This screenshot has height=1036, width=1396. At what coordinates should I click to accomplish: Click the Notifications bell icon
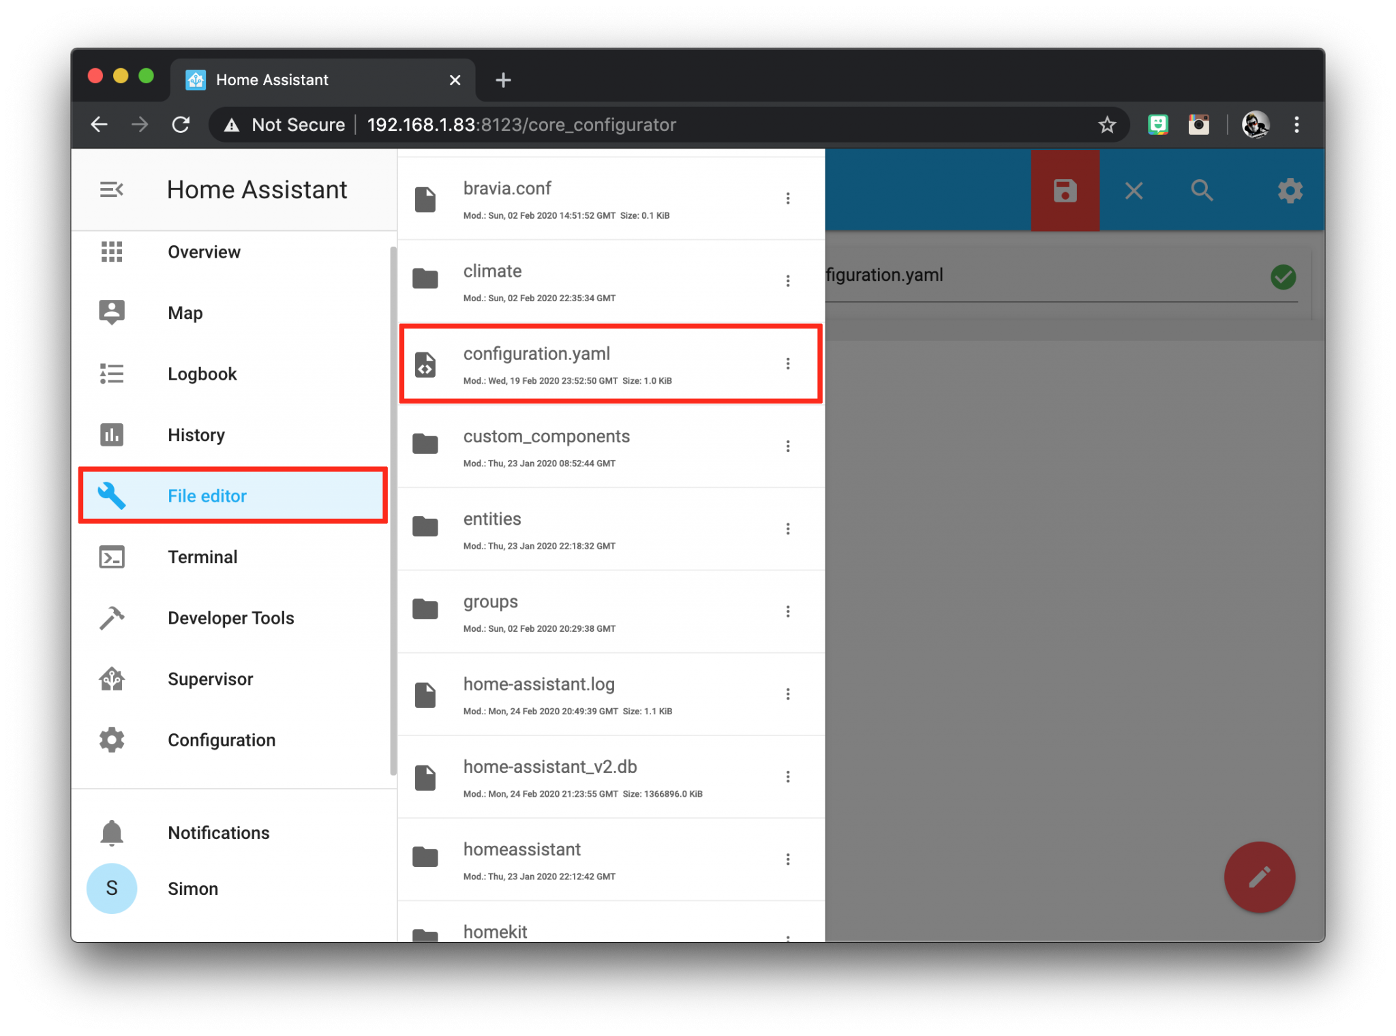point(112,832)
